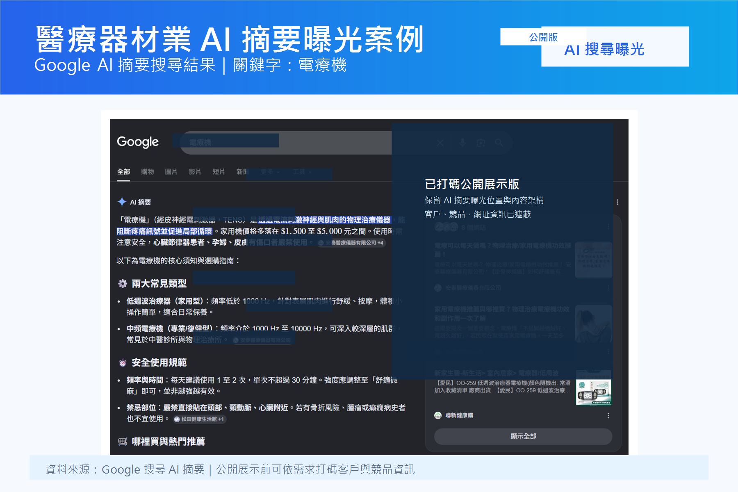Open the three-dot menu beside AI 摘要
The width and height of the screenshot is (738, 492).
coord(617,202)
